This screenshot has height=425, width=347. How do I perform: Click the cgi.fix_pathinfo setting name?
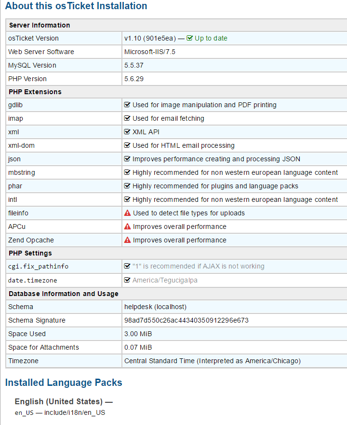(x=38, y=267)
